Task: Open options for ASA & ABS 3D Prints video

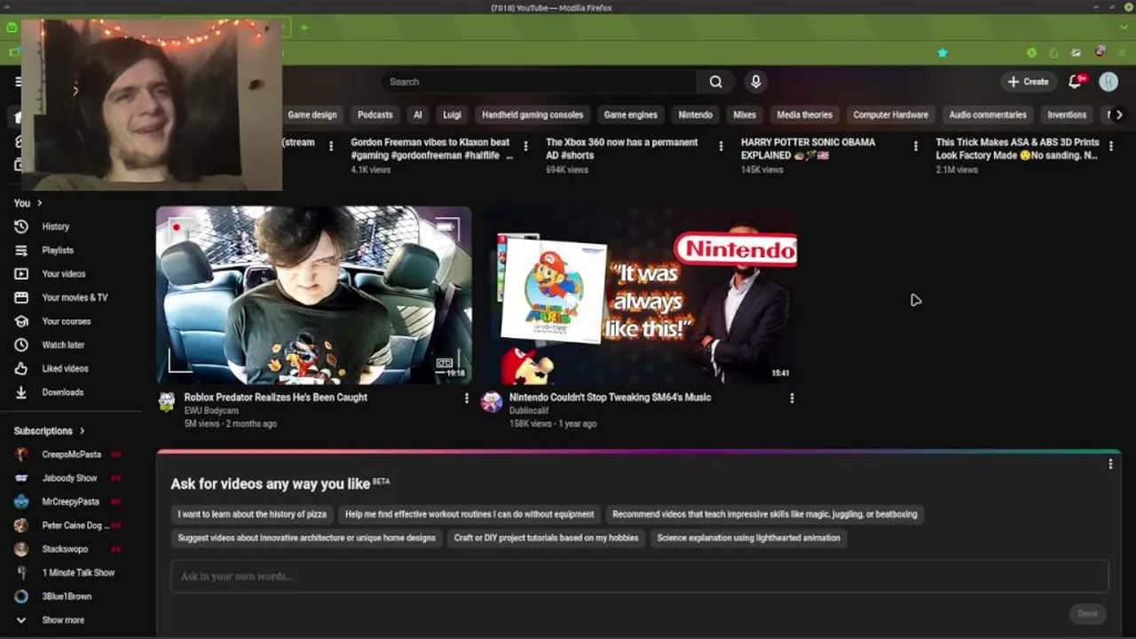Action: point(1111,146)
